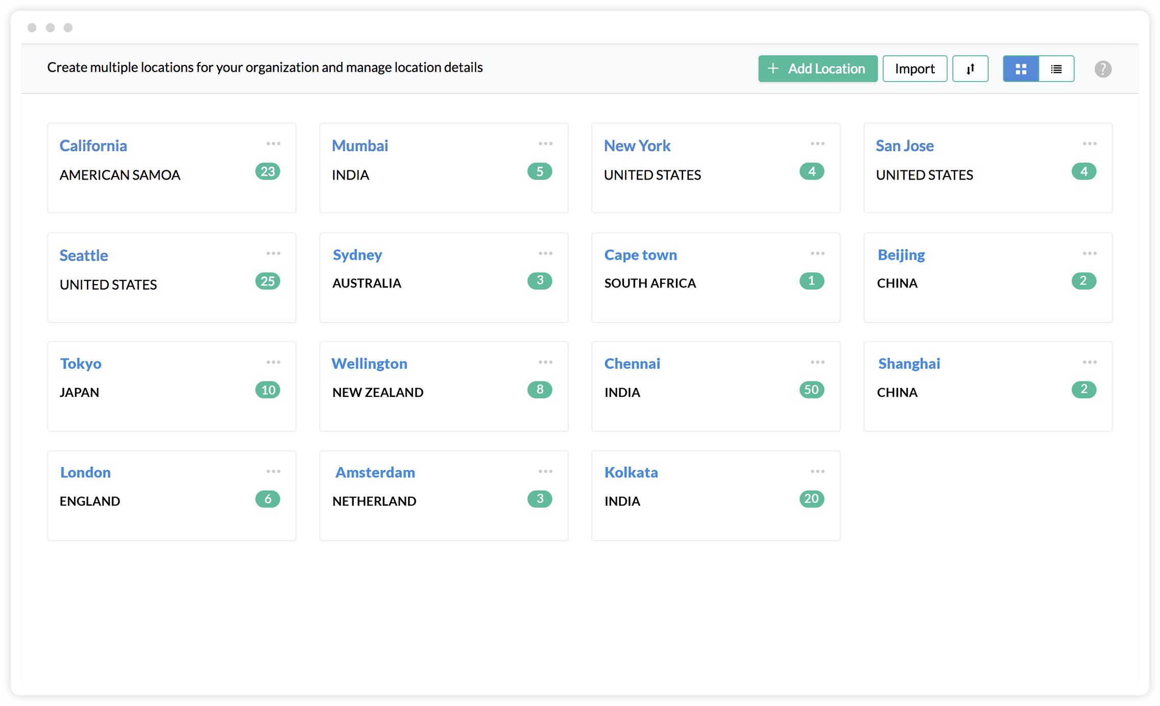Open more options for the Mumbai card
The width and height of the screenshot is (1160, 706).
coord(545,144)
